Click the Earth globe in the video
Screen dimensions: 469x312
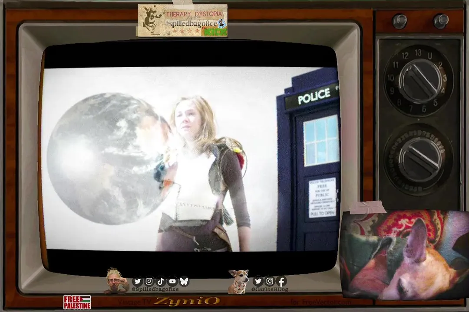109,158
